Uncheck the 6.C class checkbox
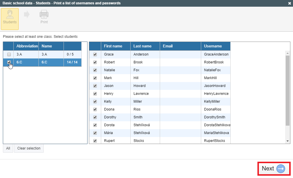 coord(9,62)
